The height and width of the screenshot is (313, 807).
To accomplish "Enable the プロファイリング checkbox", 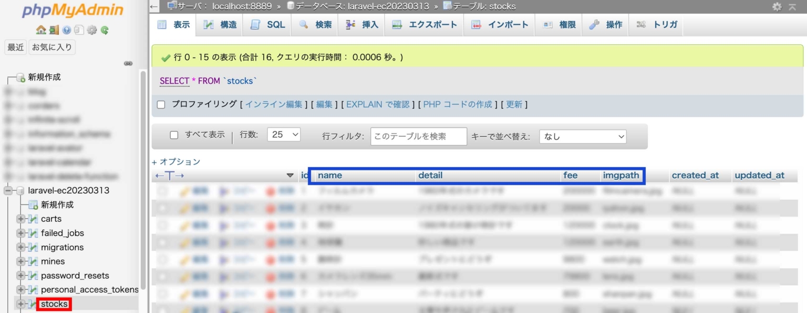I will pos(161,104).
